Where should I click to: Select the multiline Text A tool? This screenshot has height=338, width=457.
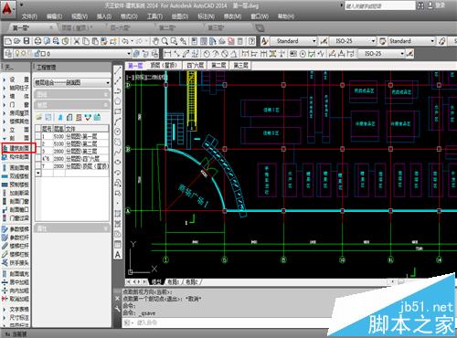click(x=118, y=255)
